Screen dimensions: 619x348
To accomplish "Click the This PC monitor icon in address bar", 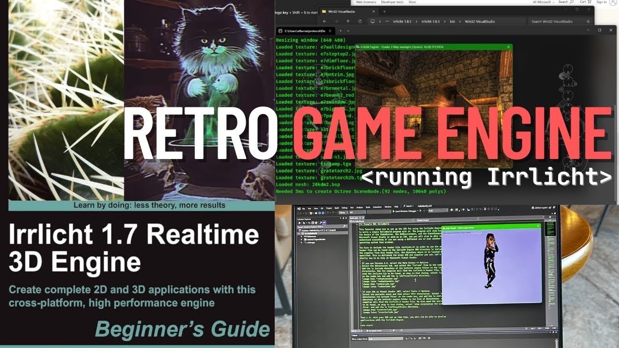I will [x=373, y=21].
